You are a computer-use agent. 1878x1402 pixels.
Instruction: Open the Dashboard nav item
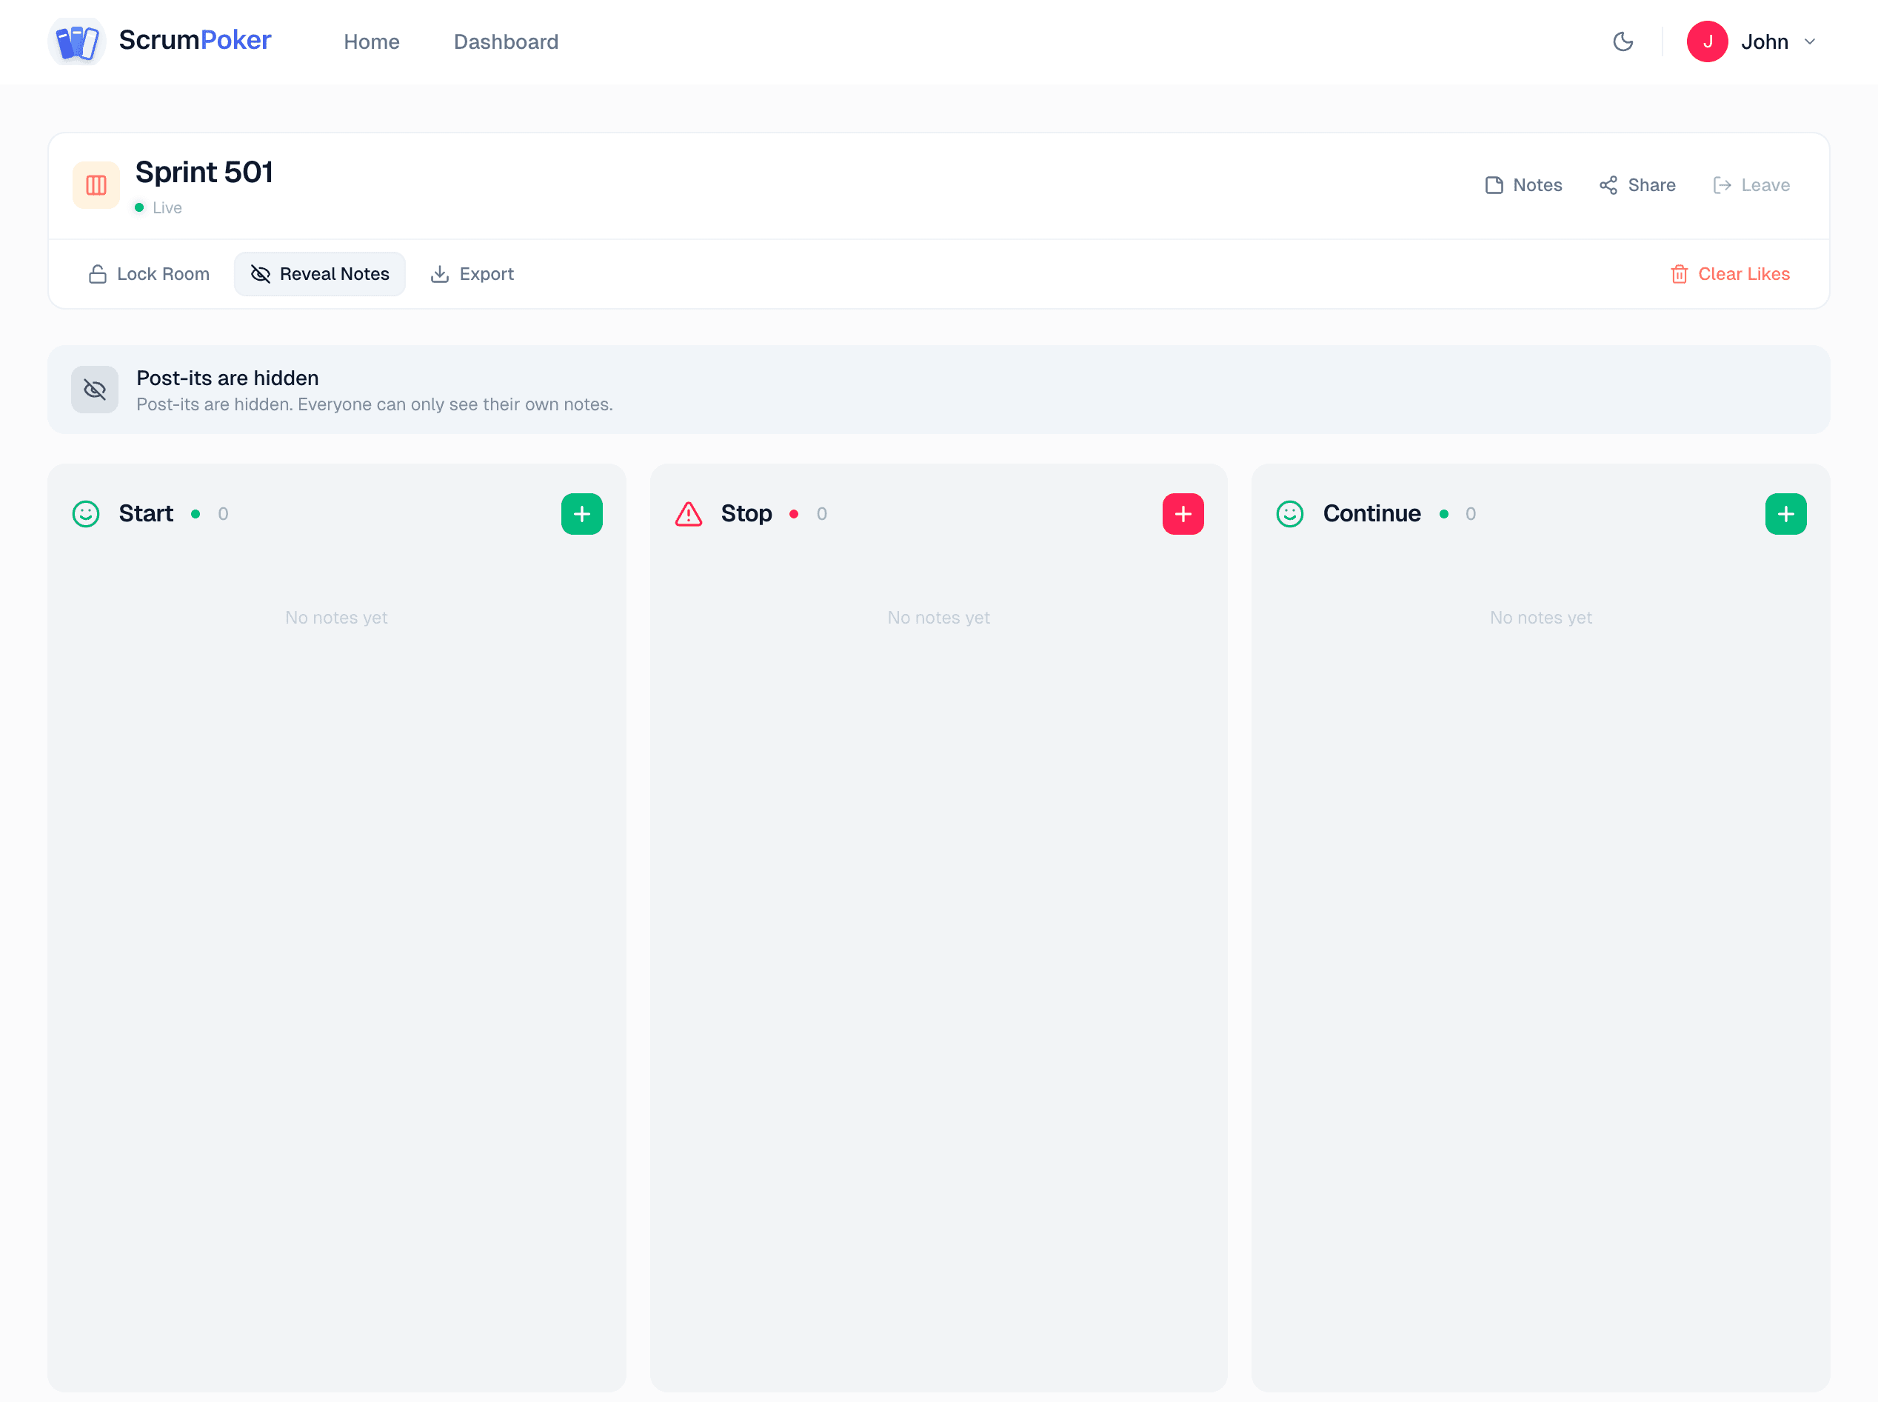pyautogui.click(x=506, y=41)
